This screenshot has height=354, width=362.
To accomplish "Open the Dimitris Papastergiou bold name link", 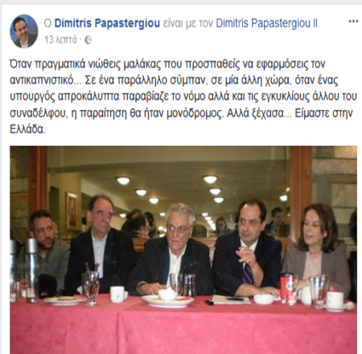I will [107, 23].
